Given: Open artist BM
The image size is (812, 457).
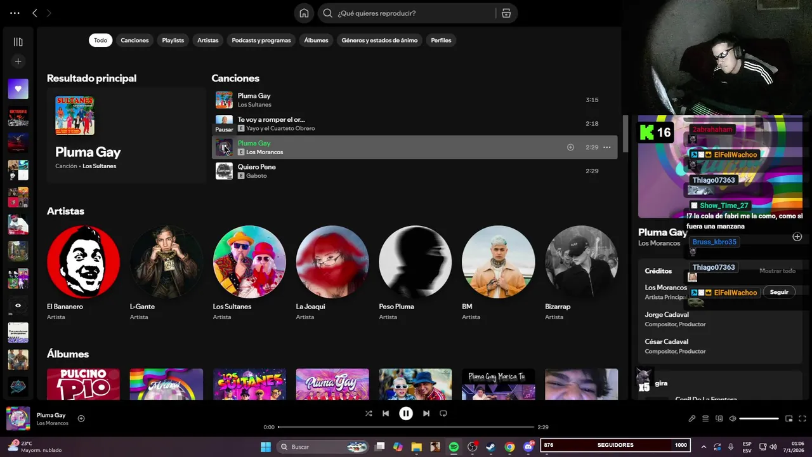Looking at the screenshot, I should point(499,262).
